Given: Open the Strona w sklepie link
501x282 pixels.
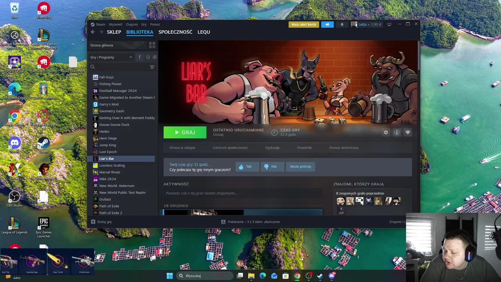Looking at the screenshot, I should click(182, 148).
